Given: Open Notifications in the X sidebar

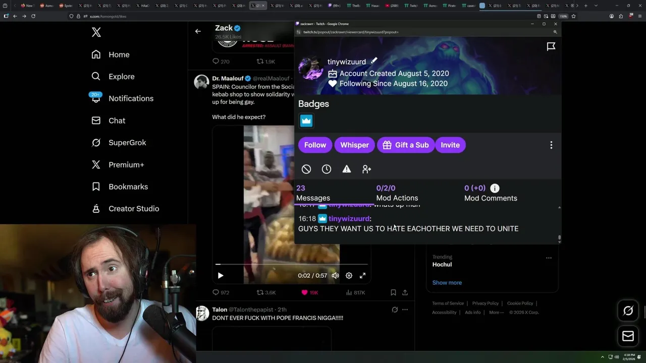Looking at the screenshot, I should point(122,98).
